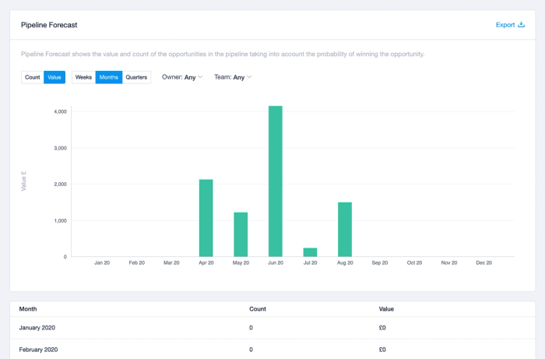Click the tallest Jun 20 bar

click(276, 181)
